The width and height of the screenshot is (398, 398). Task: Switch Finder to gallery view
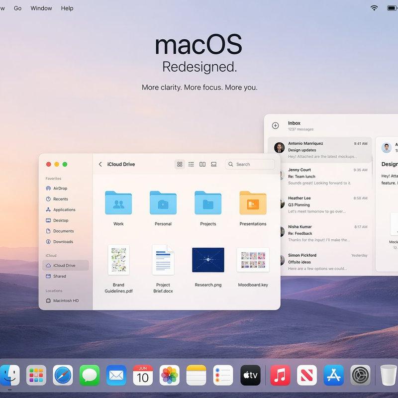coord(214,164)
